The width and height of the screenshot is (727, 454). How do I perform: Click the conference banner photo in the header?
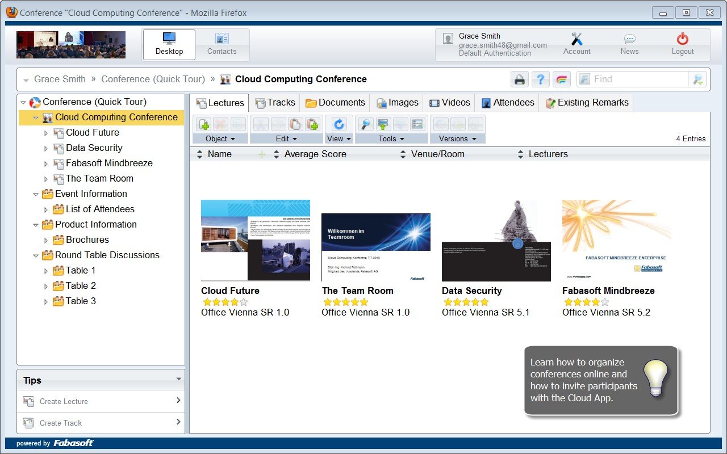coord(71,45)
